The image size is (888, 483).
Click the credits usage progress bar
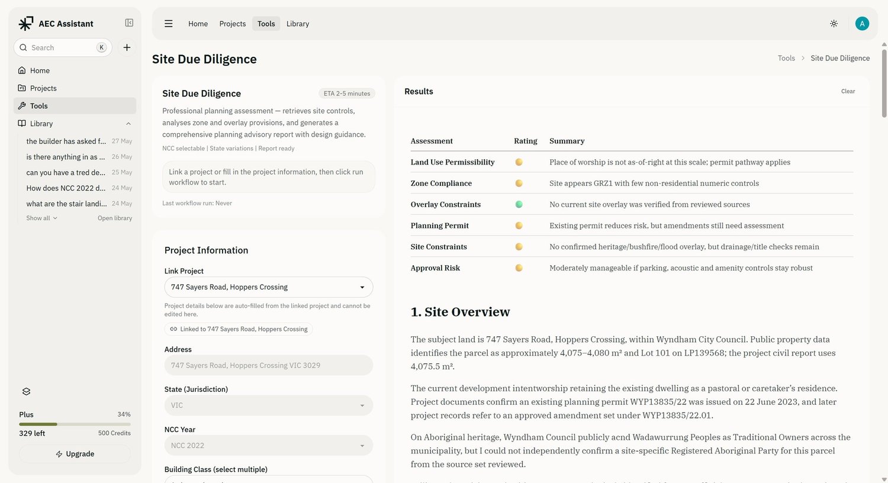[75, 424]
